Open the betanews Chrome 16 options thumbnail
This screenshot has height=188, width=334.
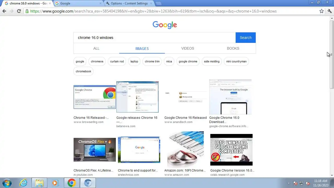(138, 97)
